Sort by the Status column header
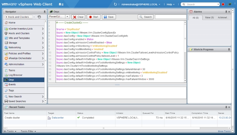The width and height of the screenshot is (237, 135). tap(96, 113)
